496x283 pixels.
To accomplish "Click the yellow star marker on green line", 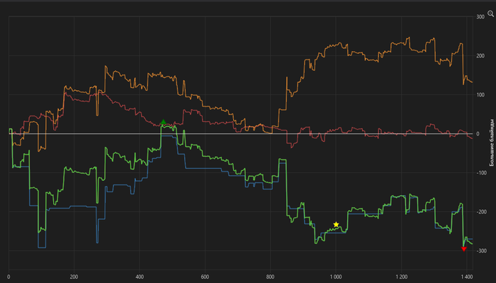I will pyautogui.click(x=336, y=224).
